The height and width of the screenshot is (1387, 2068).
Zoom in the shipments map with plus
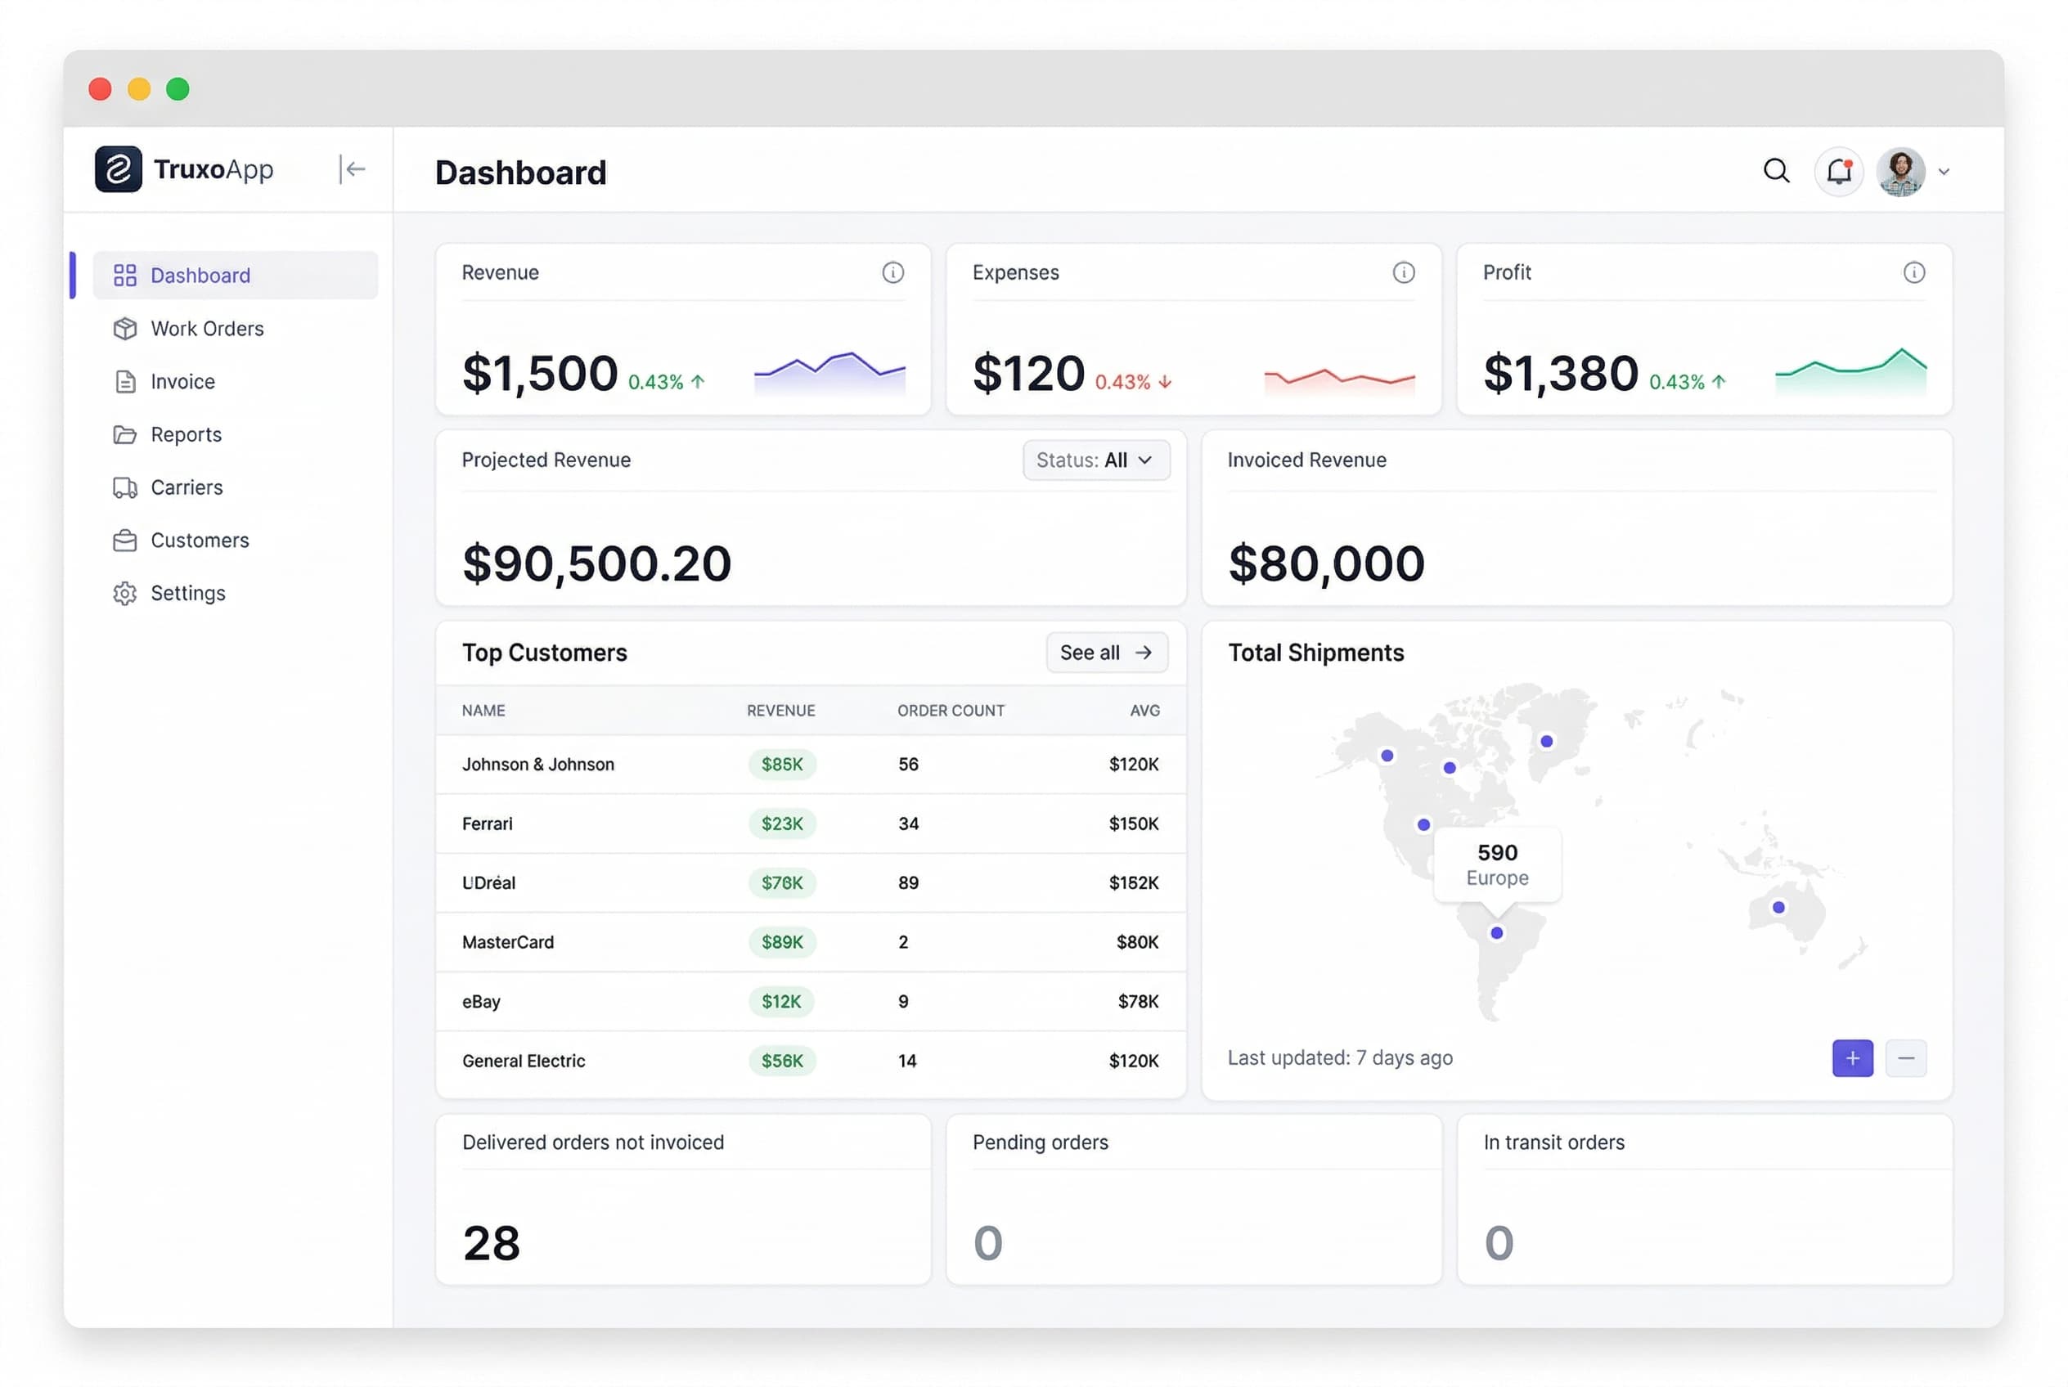tap(1852, 1058)
